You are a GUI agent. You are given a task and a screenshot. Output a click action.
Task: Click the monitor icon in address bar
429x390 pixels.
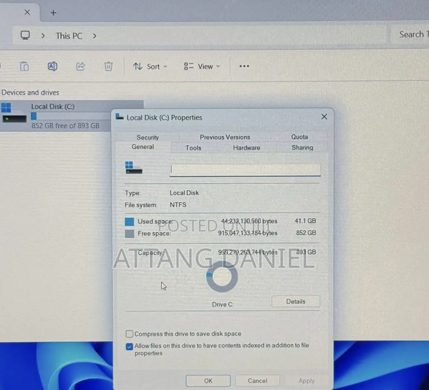(x=25, y=35)
